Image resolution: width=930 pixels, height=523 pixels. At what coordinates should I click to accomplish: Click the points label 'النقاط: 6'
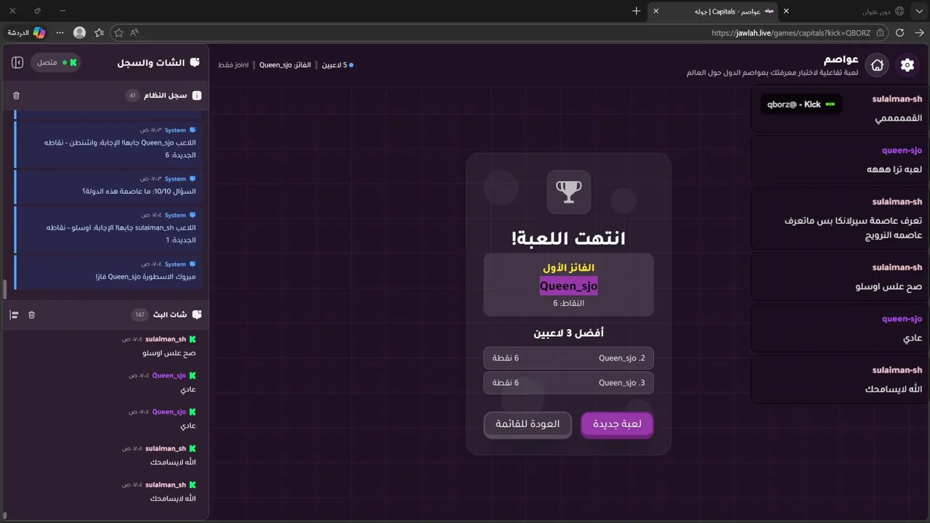click(x=568, y=303)
